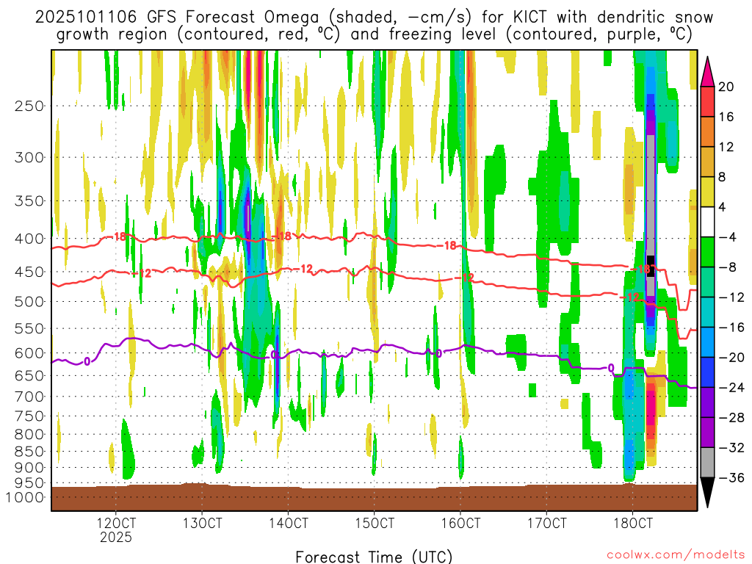752x564 pixels.
Task: Click the yellow colorbar swatch between 4 and 8
Action: tap(707, 192)
